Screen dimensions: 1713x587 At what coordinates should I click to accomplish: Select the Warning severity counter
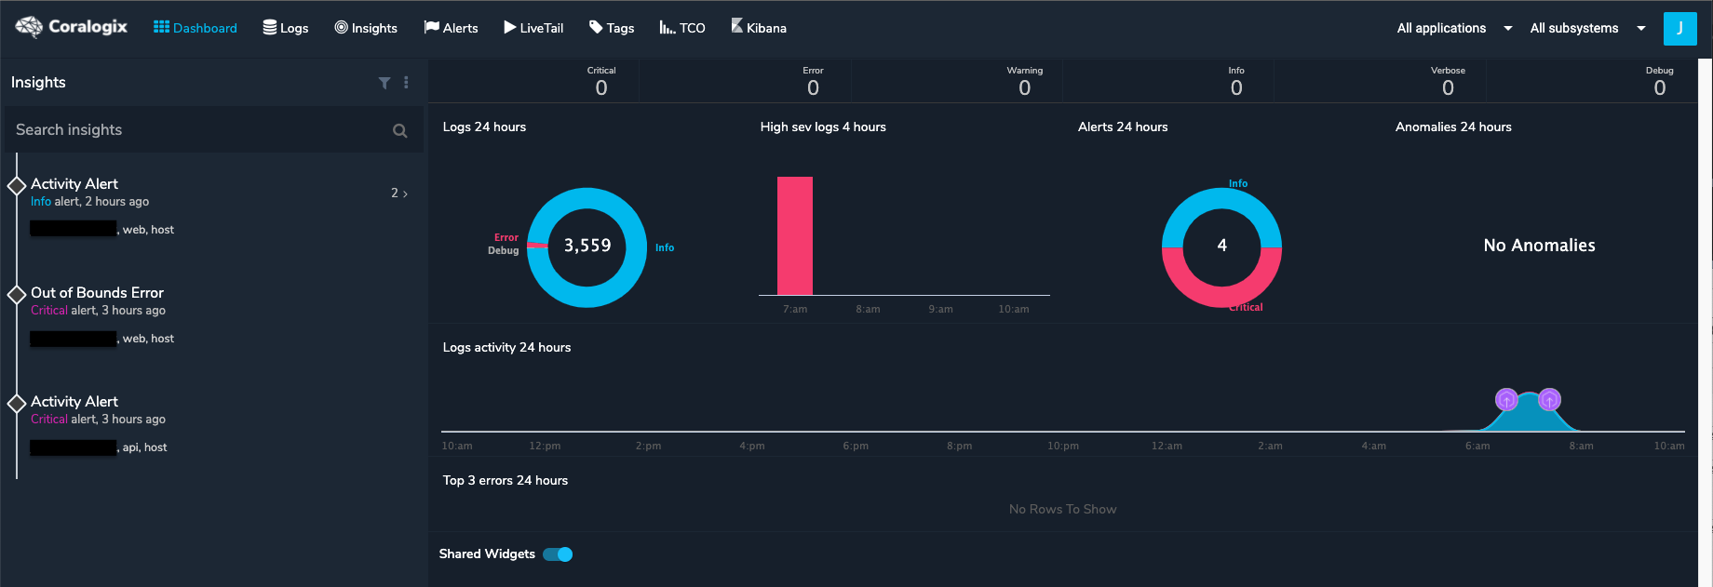1024,82
